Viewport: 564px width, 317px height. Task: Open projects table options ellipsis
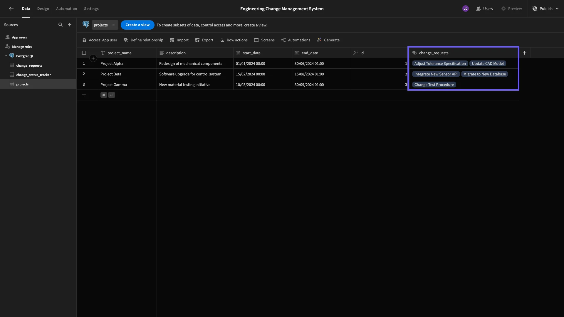coord(113,25)
